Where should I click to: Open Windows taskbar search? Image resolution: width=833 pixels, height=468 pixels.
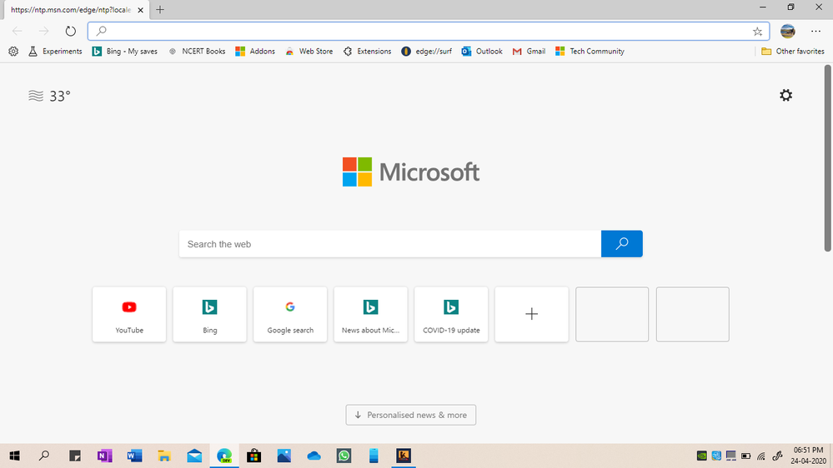coord(45,456)
